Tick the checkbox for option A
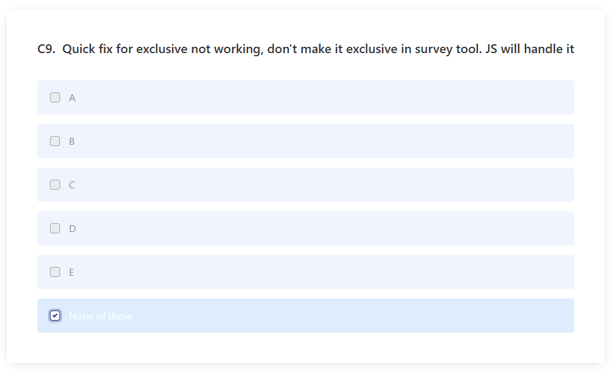614x375 pixels. click(x=55, y=97)
